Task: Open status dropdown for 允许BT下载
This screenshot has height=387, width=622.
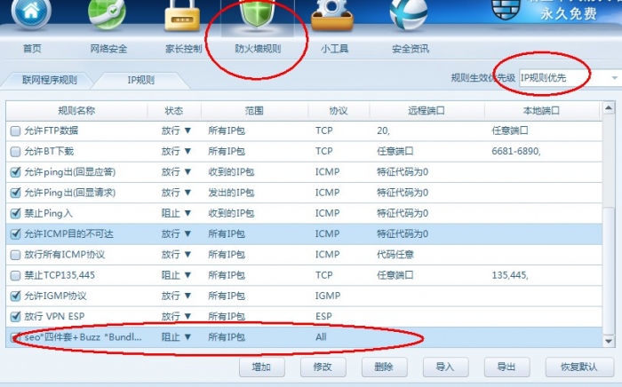Action: 187,151
